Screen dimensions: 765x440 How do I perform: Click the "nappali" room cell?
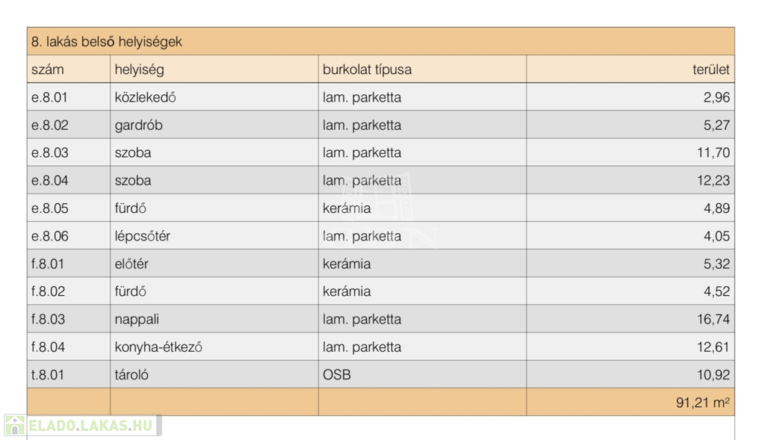click(x=137, y=319)
